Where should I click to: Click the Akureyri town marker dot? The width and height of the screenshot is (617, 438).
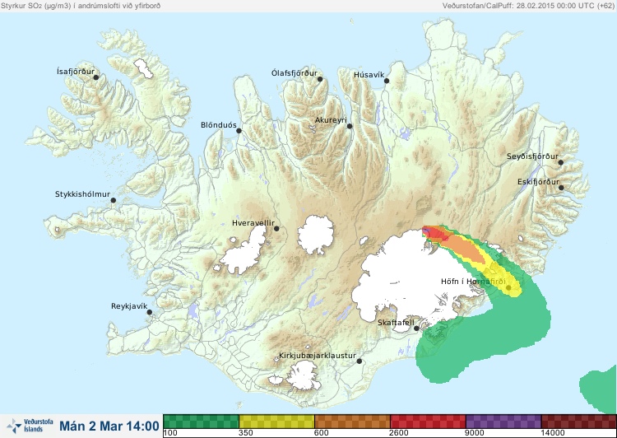coord(350,126)
